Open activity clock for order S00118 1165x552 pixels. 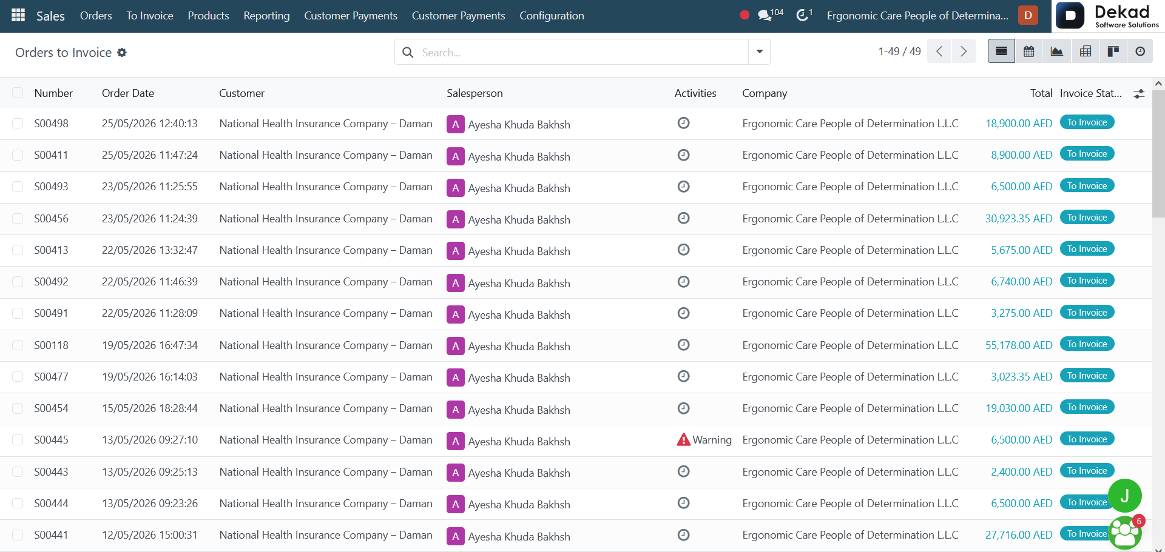(683, 345)
